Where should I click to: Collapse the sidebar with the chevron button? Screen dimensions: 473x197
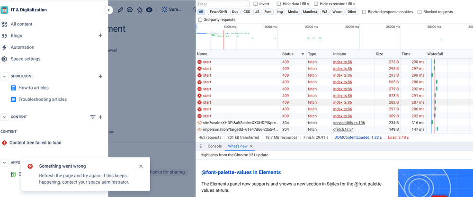pyautogui.click(x=108, y=10)
